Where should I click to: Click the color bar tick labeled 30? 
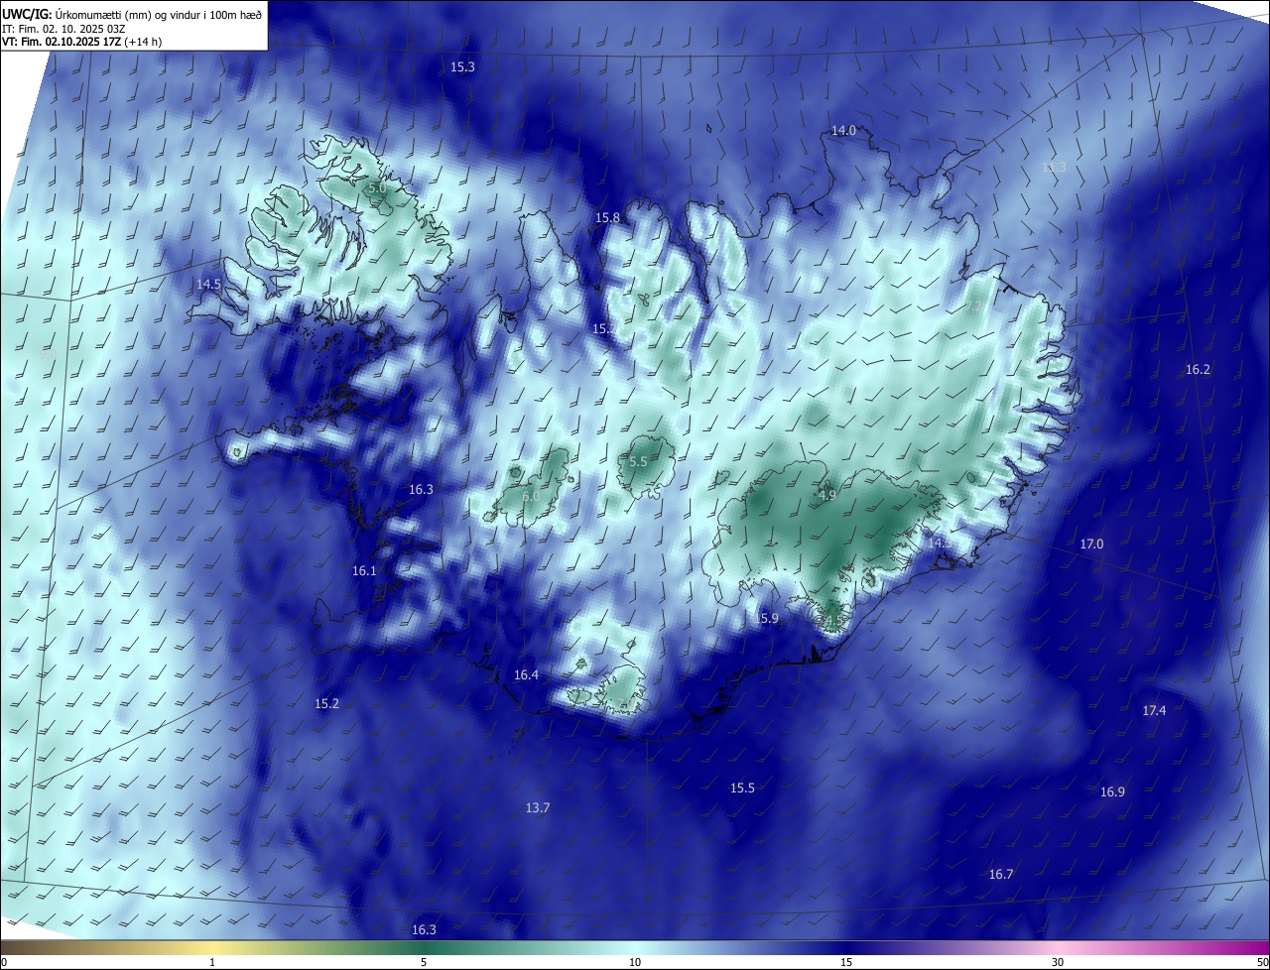click(x=1058, y=963)
